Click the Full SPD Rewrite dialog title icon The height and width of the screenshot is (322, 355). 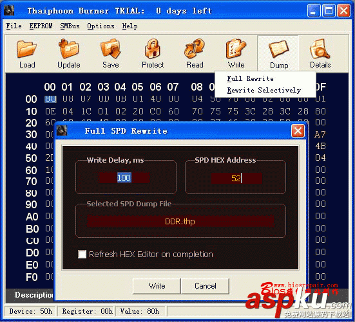(62, 130)
